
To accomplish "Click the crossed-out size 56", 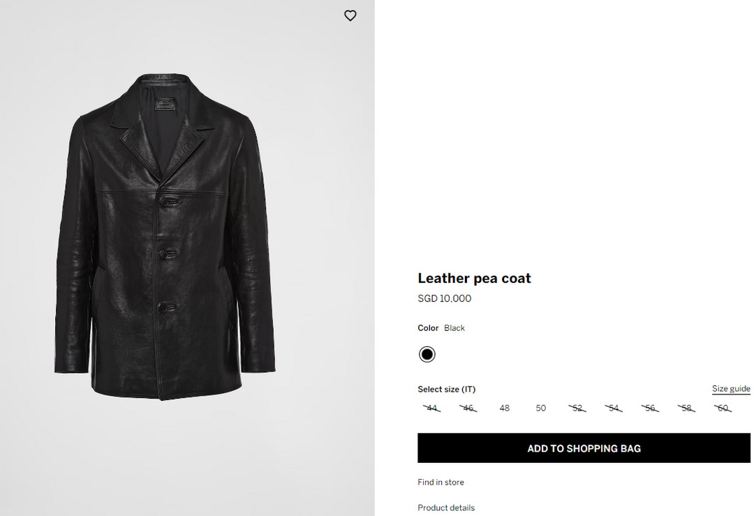I will click(651, 408).
